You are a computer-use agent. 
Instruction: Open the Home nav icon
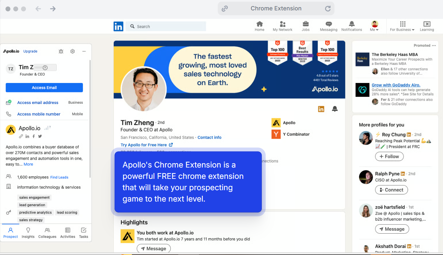tap(260, 26)
